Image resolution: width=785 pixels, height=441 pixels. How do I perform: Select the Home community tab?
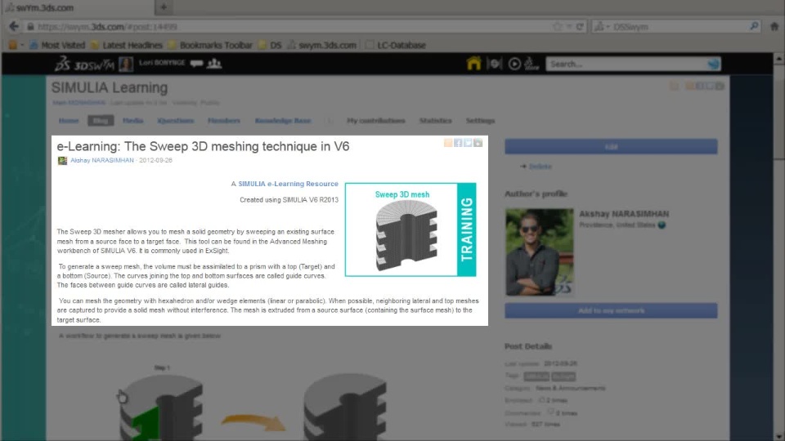click(69, 121)
